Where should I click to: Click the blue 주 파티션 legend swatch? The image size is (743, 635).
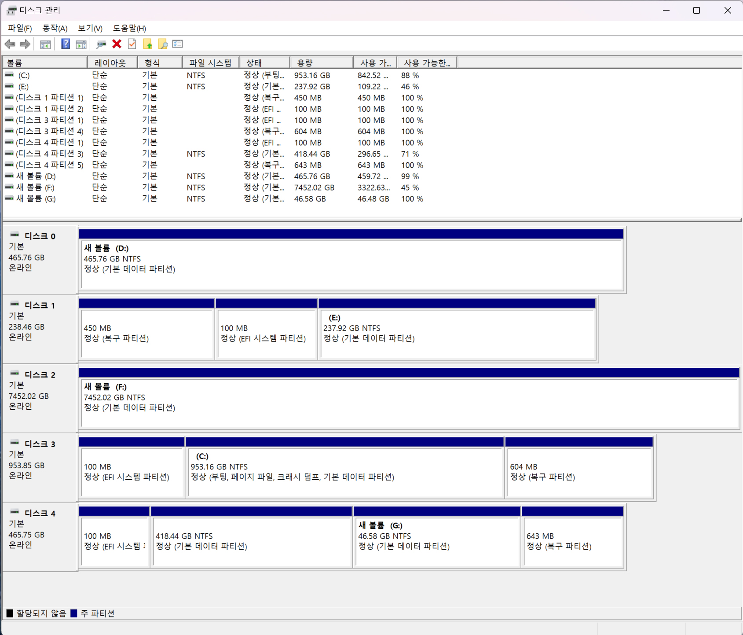74,613
